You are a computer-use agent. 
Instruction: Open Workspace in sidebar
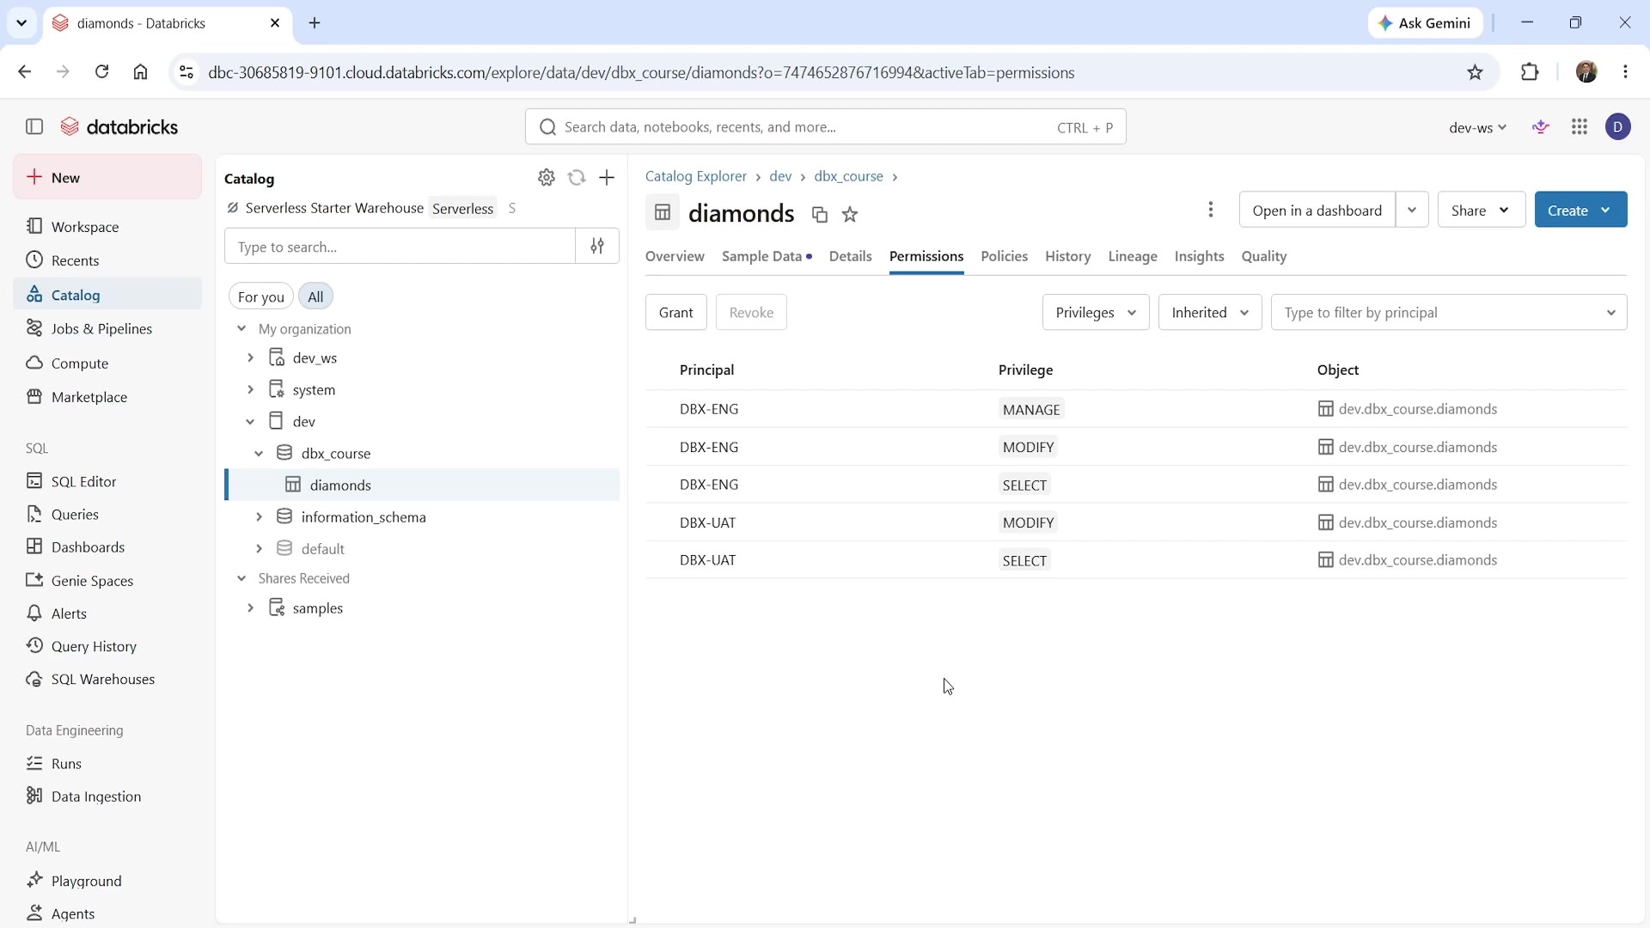pyautogui.click(x=107, y=227)
